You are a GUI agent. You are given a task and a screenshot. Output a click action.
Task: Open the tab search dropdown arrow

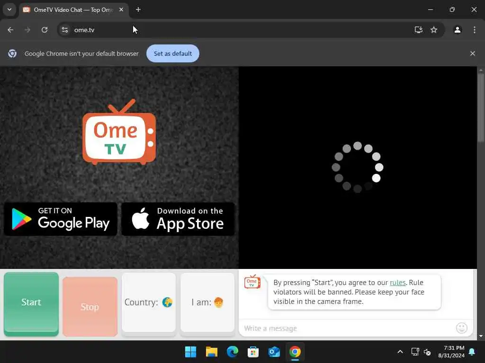point(9,9)
